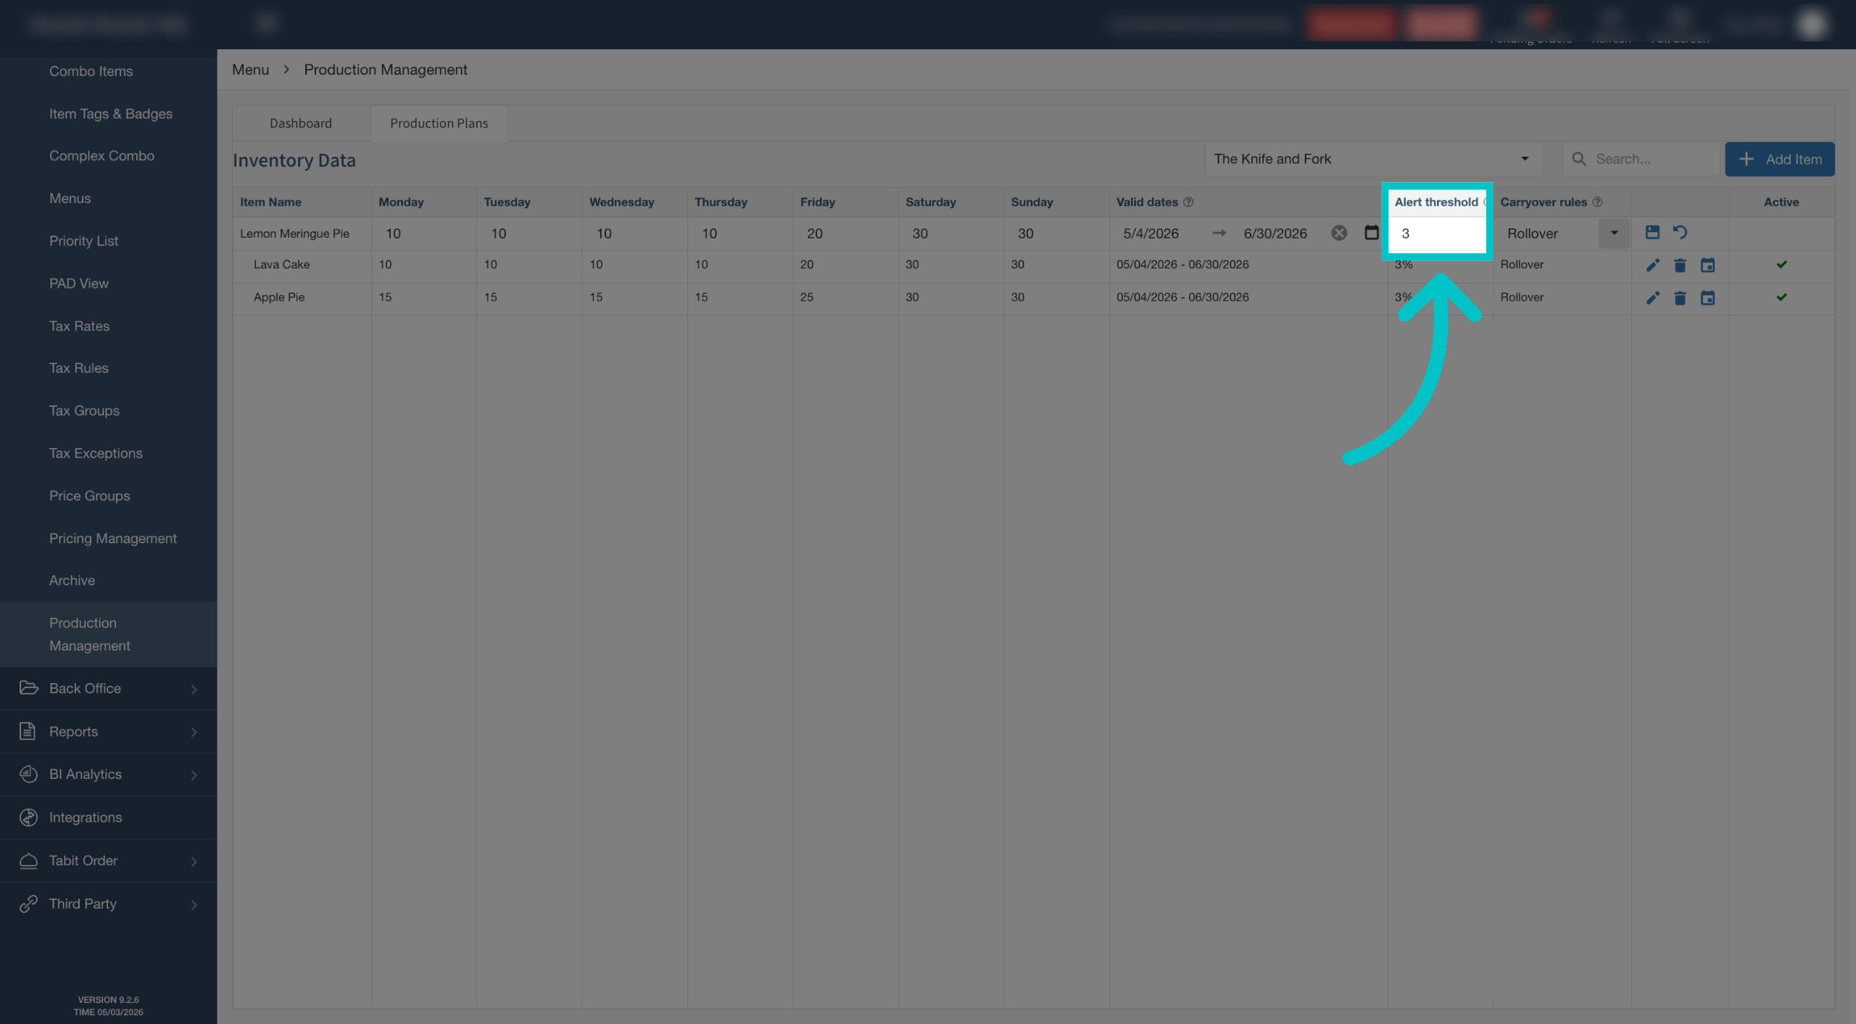Viewport: 1856px width, 1024px height.
Task: Edit the Lava Cake row
Action: 1652,265
